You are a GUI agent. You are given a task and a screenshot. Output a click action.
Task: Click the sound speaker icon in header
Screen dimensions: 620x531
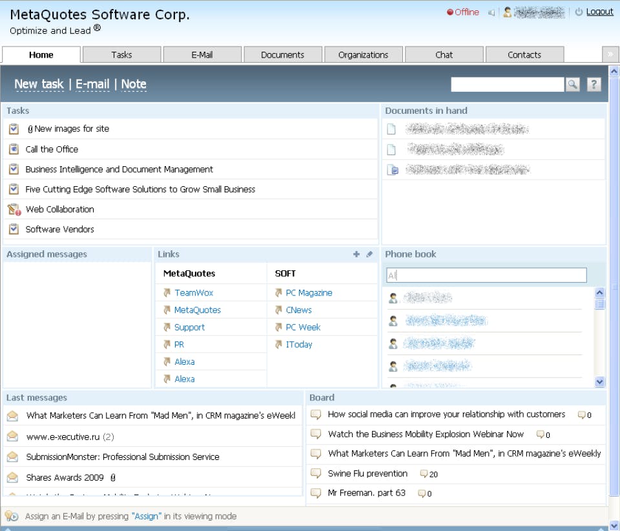coord(491,13)
